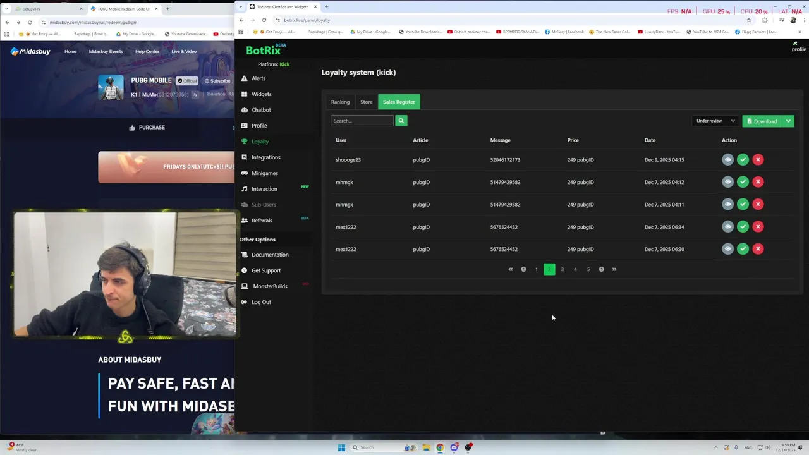Reject the shoooge23 sale with red X
Viewport: 809px width, 455px height.
click(758, 160)
